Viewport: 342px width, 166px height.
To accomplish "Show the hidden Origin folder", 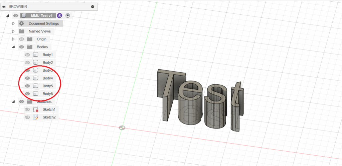I will tap(21, 39).
